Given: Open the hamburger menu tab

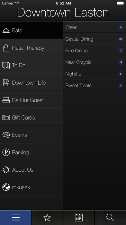Looking at the screenshot, I should [16, 218].
